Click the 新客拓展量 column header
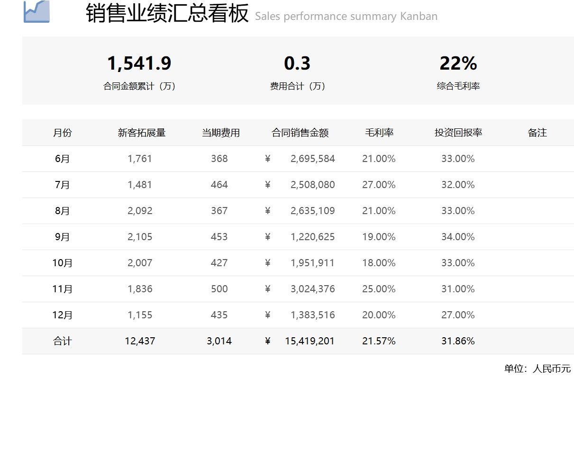The width and height of the screenshot is (574, 459). pyautogui.click(x=142, y=133)
